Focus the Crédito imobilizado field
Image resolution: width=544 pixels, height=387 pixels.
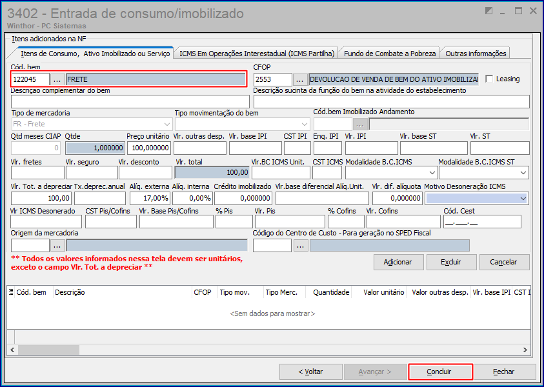click(x=243, y=199)
